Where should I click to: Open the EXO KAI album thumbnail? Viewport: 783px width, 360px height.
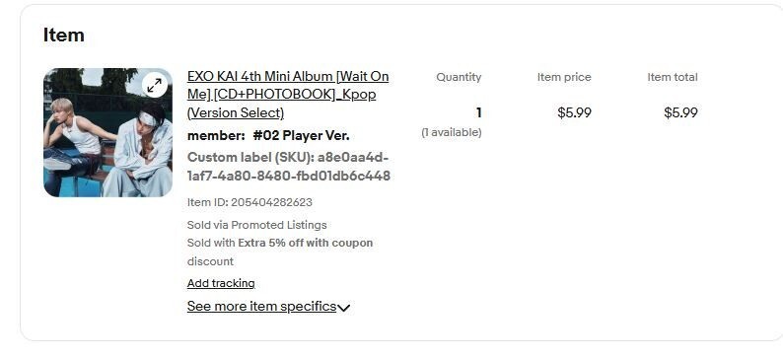pyautogui.click(x=107, y=132)
